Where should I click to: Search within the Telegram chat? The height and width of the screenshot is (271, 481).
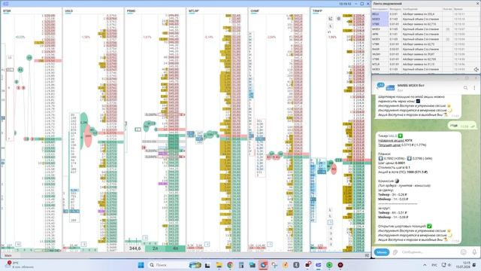[x=465, y=88]
